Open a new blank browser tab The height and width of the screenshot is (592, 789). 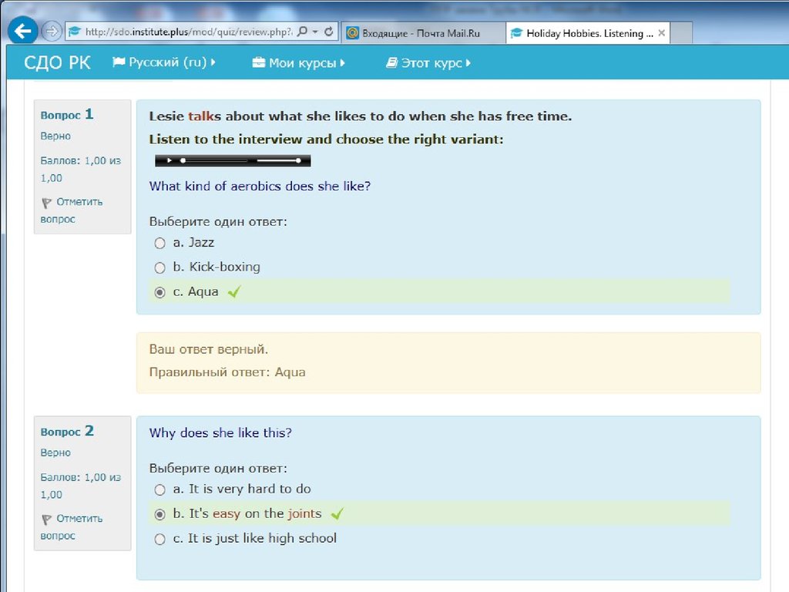coord(681,33)
